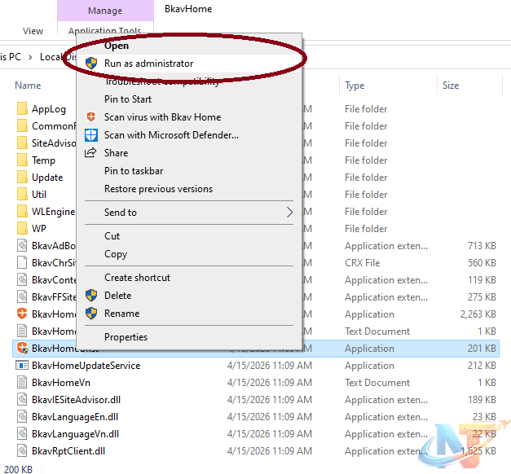This screenshot has height=474, width=511.
Task: Click the CRX File type cell
Action: coord(363,263)
